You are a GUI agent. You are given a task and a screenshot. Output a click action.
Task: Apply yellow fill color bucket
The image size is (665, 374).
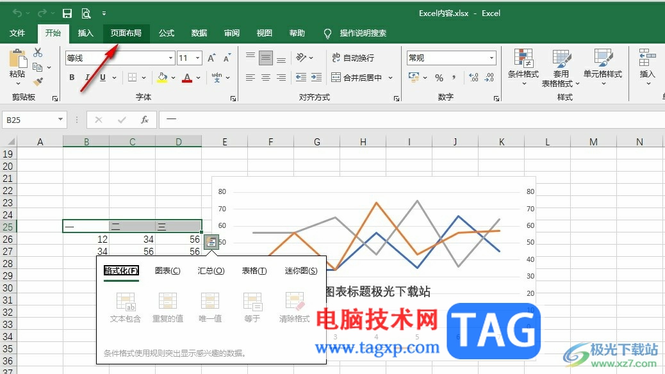click(x=162, y=77)
